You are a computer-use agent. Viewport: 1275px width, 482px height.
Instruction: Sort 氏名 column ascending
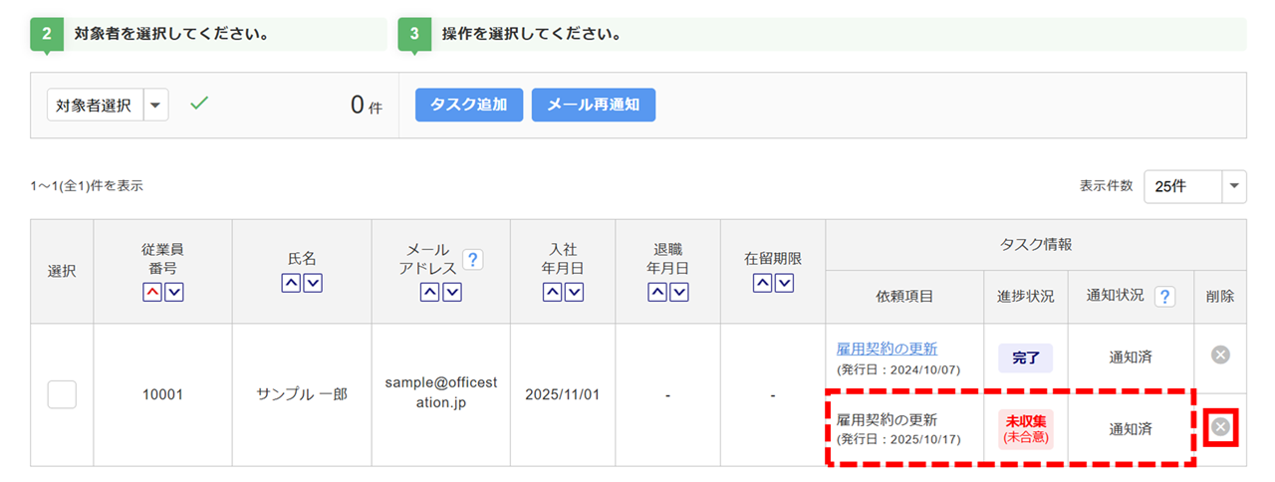click(x=292, y=283)
